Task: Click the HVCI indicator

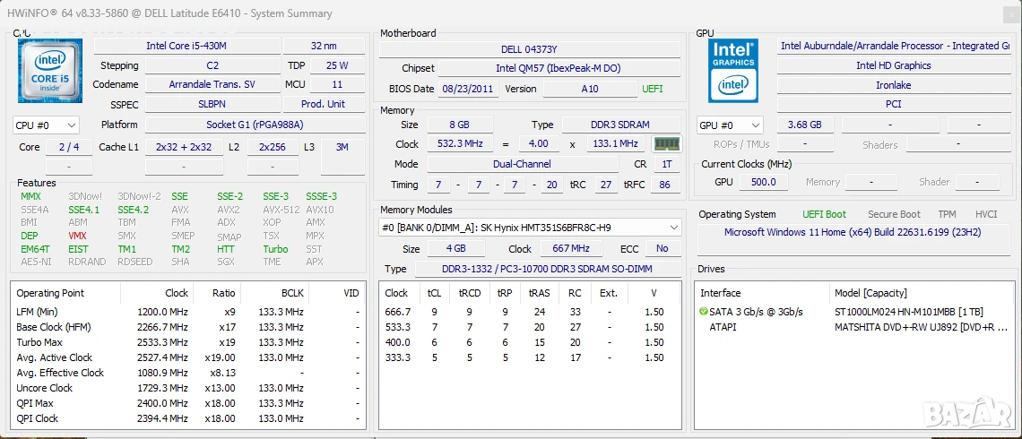Action: coord(986,214)
